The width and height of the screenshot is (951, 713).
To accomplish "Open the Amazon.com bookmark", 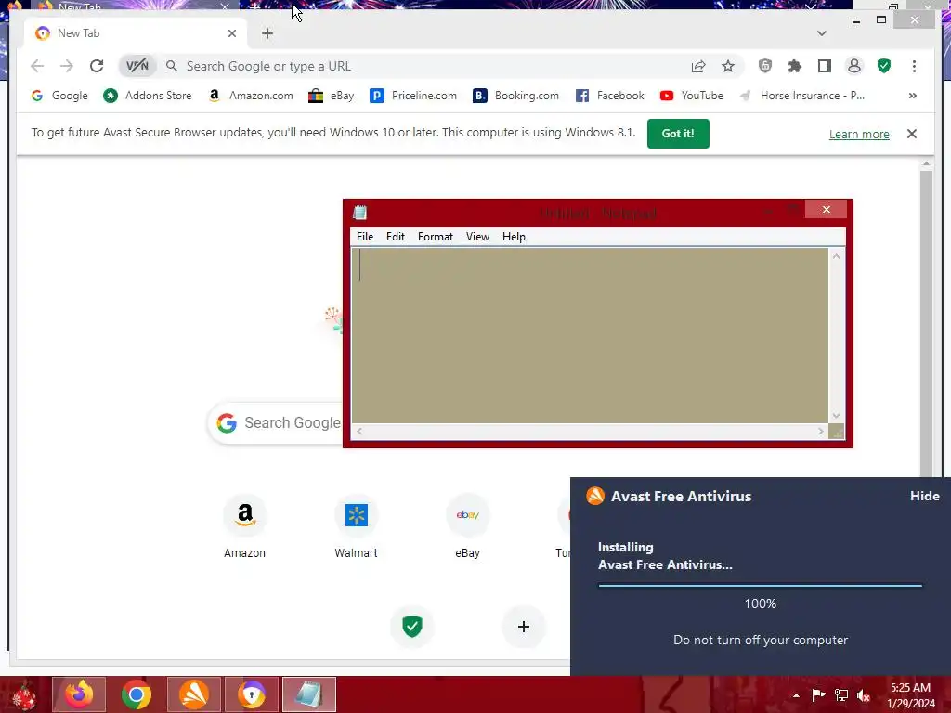I will [251, 96].
